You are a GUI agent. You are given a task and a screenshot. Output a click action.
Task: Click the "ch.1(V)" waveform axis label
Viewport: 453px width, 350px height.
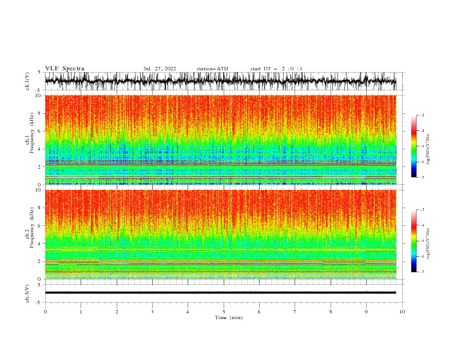(x=27, y=81)
